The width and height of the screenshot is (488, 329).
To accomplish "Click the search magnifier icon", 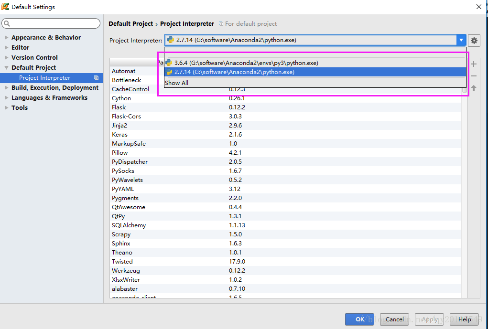I will click(x=7, y=23).
